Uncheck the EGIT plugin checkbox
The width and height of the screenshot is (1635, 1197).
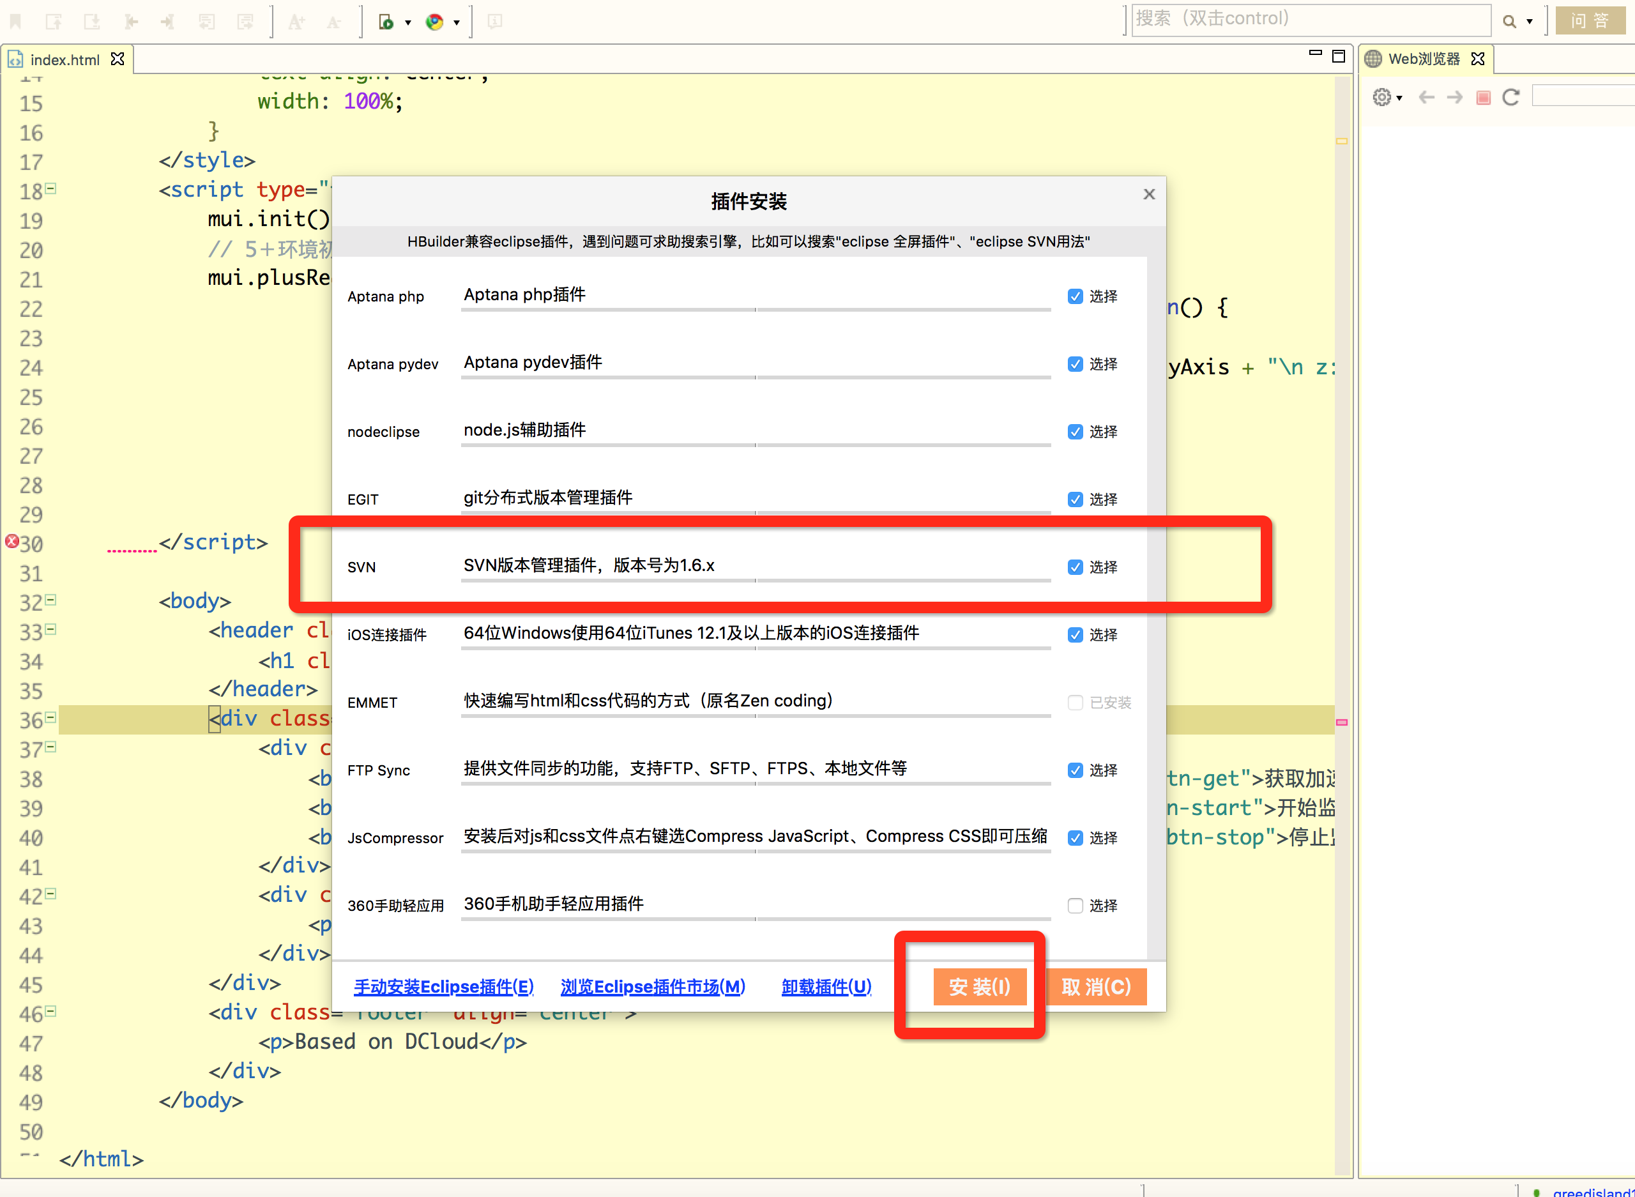[x=1075, y=499]
